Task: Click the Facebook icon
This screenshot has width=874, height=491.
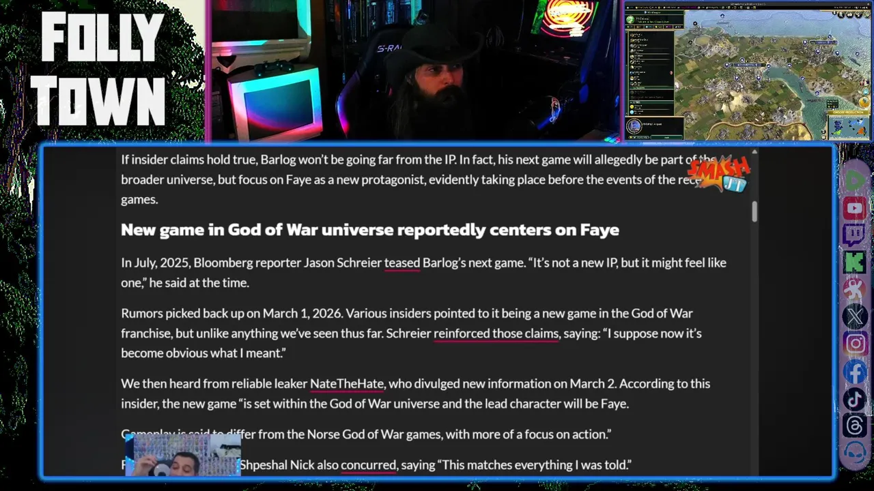Action: click(855, 372)
